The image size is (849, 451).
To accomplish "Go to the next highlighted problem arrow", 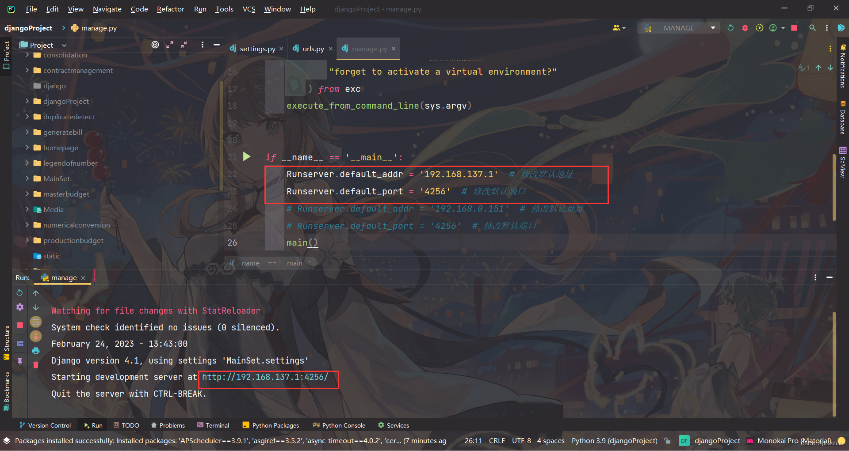I will (x=830, y=68).
